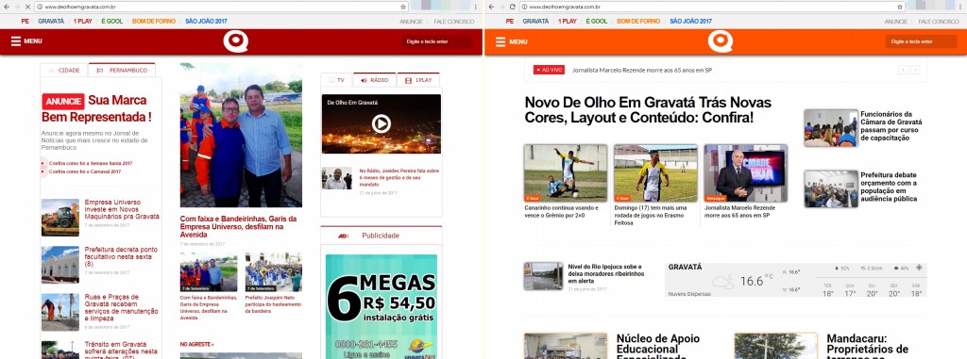Open Empresa Universo investe em Novos Maquinários article
This screenshot has height=359, width=967.
click(x=122, y=209)
